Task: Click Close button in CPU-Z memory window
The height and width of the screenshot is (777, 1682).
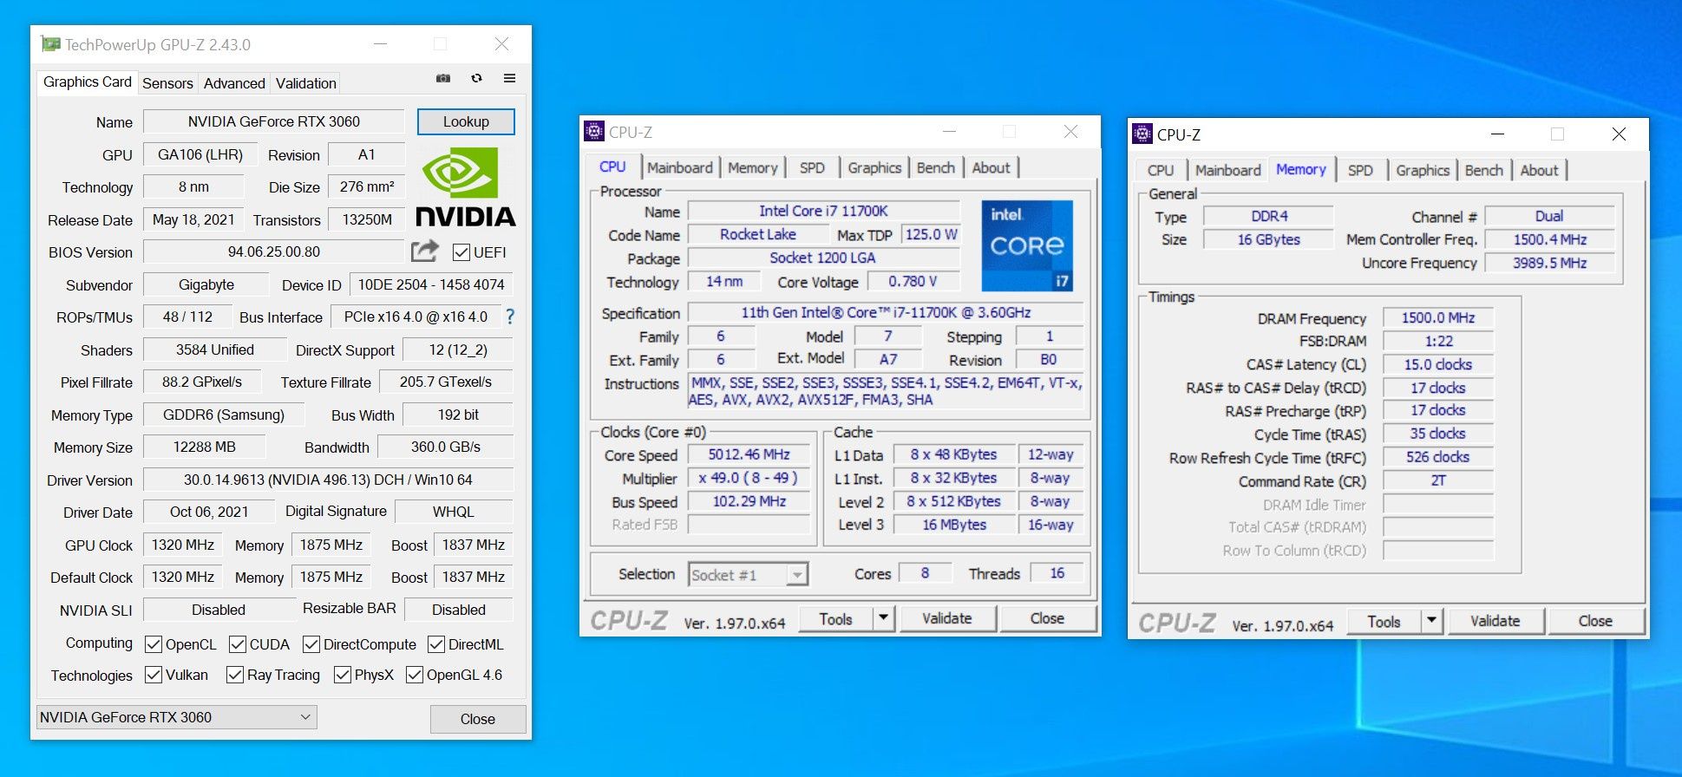Action: pyautogui.click(x=1595, y=621)
